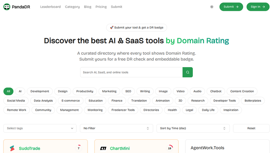273x153 pixels.
Task: Click the SudoTrade logo icon
Action: coord(12,148)
